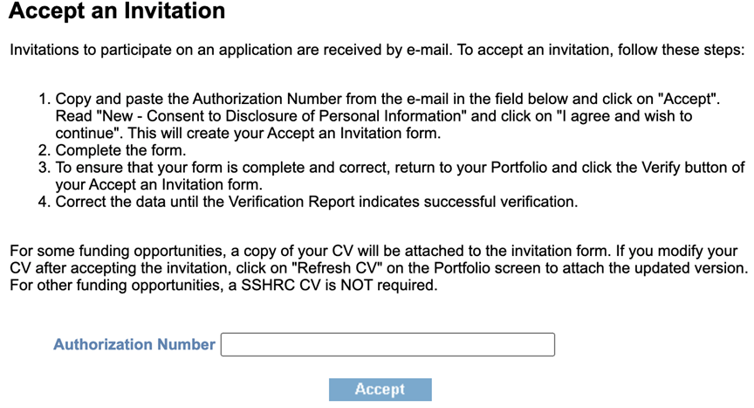Click the sentence beginning "Invitations to participate"

377,50
